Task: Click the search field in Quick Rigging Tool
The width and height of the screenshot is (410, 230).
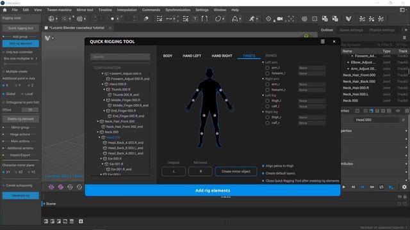Action: (x=120, y=57)
